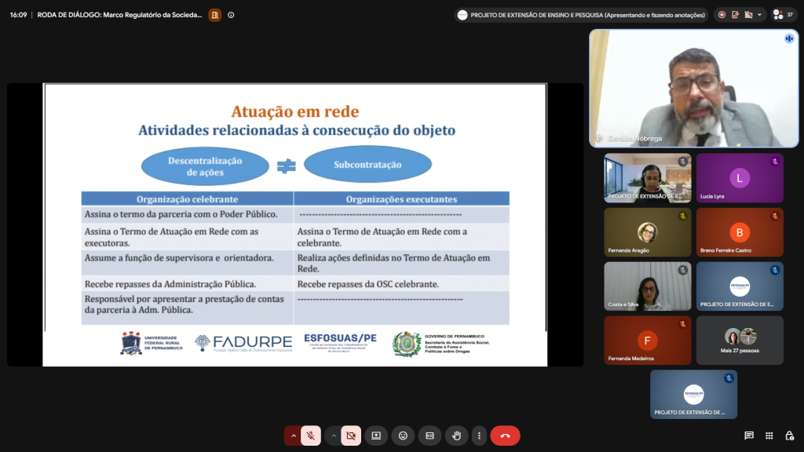Click the FADURPE logo on the slide
Image resolution: width=804 pixels, height=452 pixels.
243,343
